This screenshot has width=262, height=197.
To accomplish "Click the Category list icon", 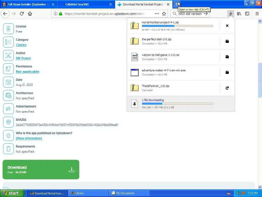I will pos(8,42).
